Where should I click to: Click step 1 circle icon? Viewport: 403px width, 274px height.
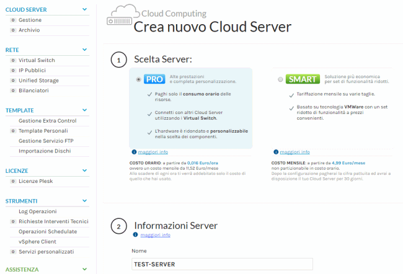click(117, 60)
